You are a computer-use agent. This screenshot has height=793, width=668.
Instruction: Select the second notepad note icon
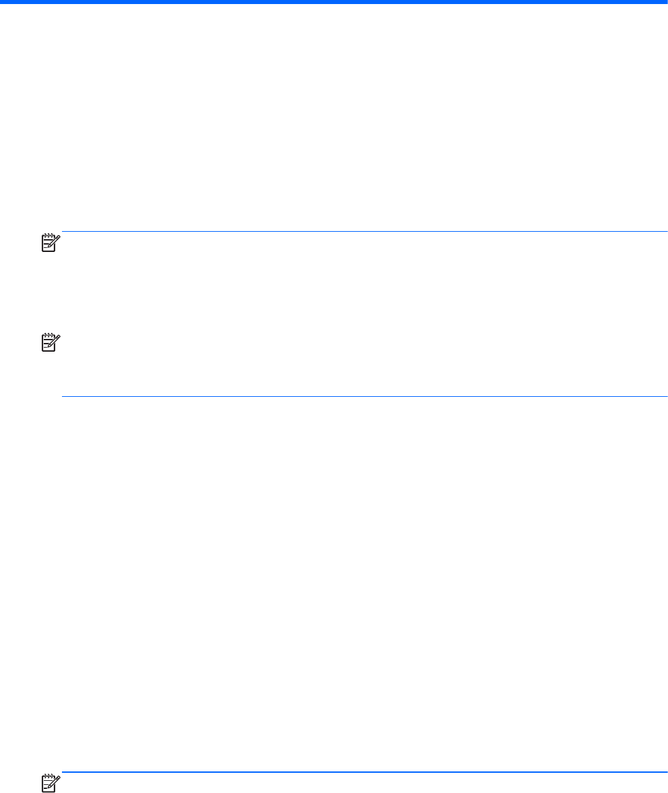tap(51, 342)
